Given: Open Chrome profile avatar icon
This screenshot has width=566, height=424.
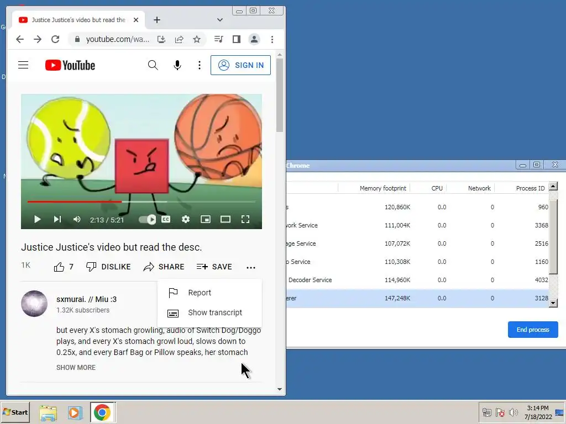Looking at the screenshot, I should pyautogui.click(x=254, y=39).
